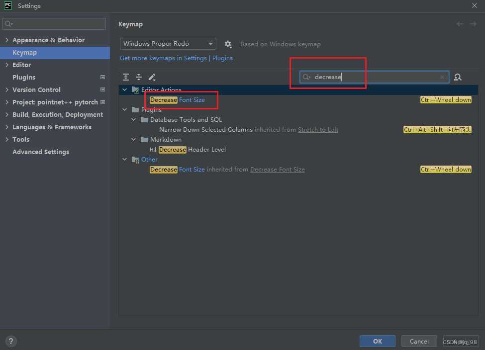Screen dimensions: 485x350
Task: Open the Windows Proper Redo keymap dropdown
Action: point(168,44)
